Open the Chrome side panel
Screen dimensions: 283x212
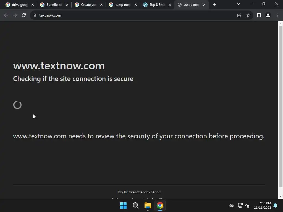point(259,15)
